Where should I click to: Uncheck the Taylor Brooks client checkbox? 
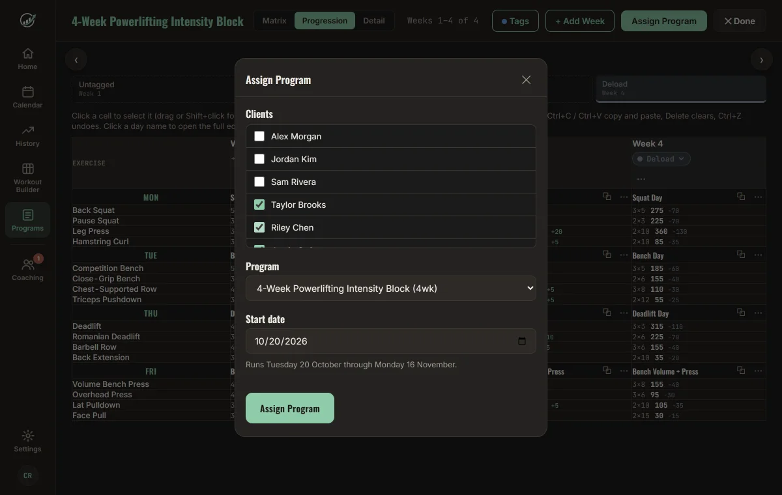tap(259, 205)
